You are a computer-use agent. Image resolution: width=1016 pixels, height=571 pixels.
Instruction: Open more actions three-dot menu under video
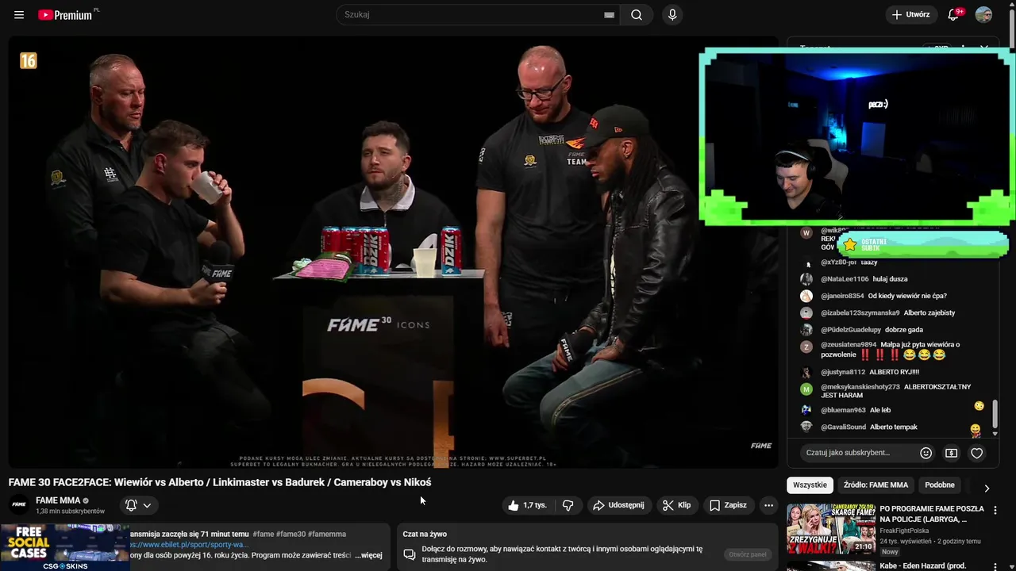click(768, 505)
